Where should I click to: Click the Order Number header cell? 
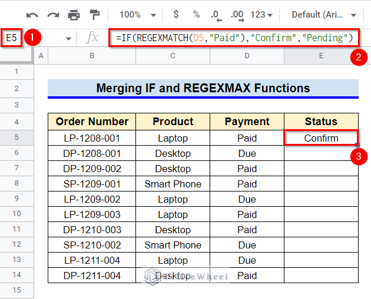pyautogui.click(x=92, y=122)
